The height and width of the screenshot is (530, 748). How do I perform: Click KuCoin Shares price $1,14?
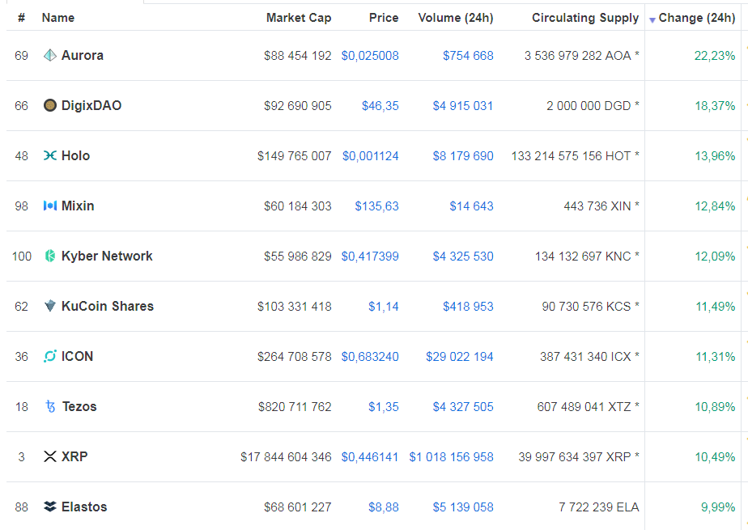point(383,307)
